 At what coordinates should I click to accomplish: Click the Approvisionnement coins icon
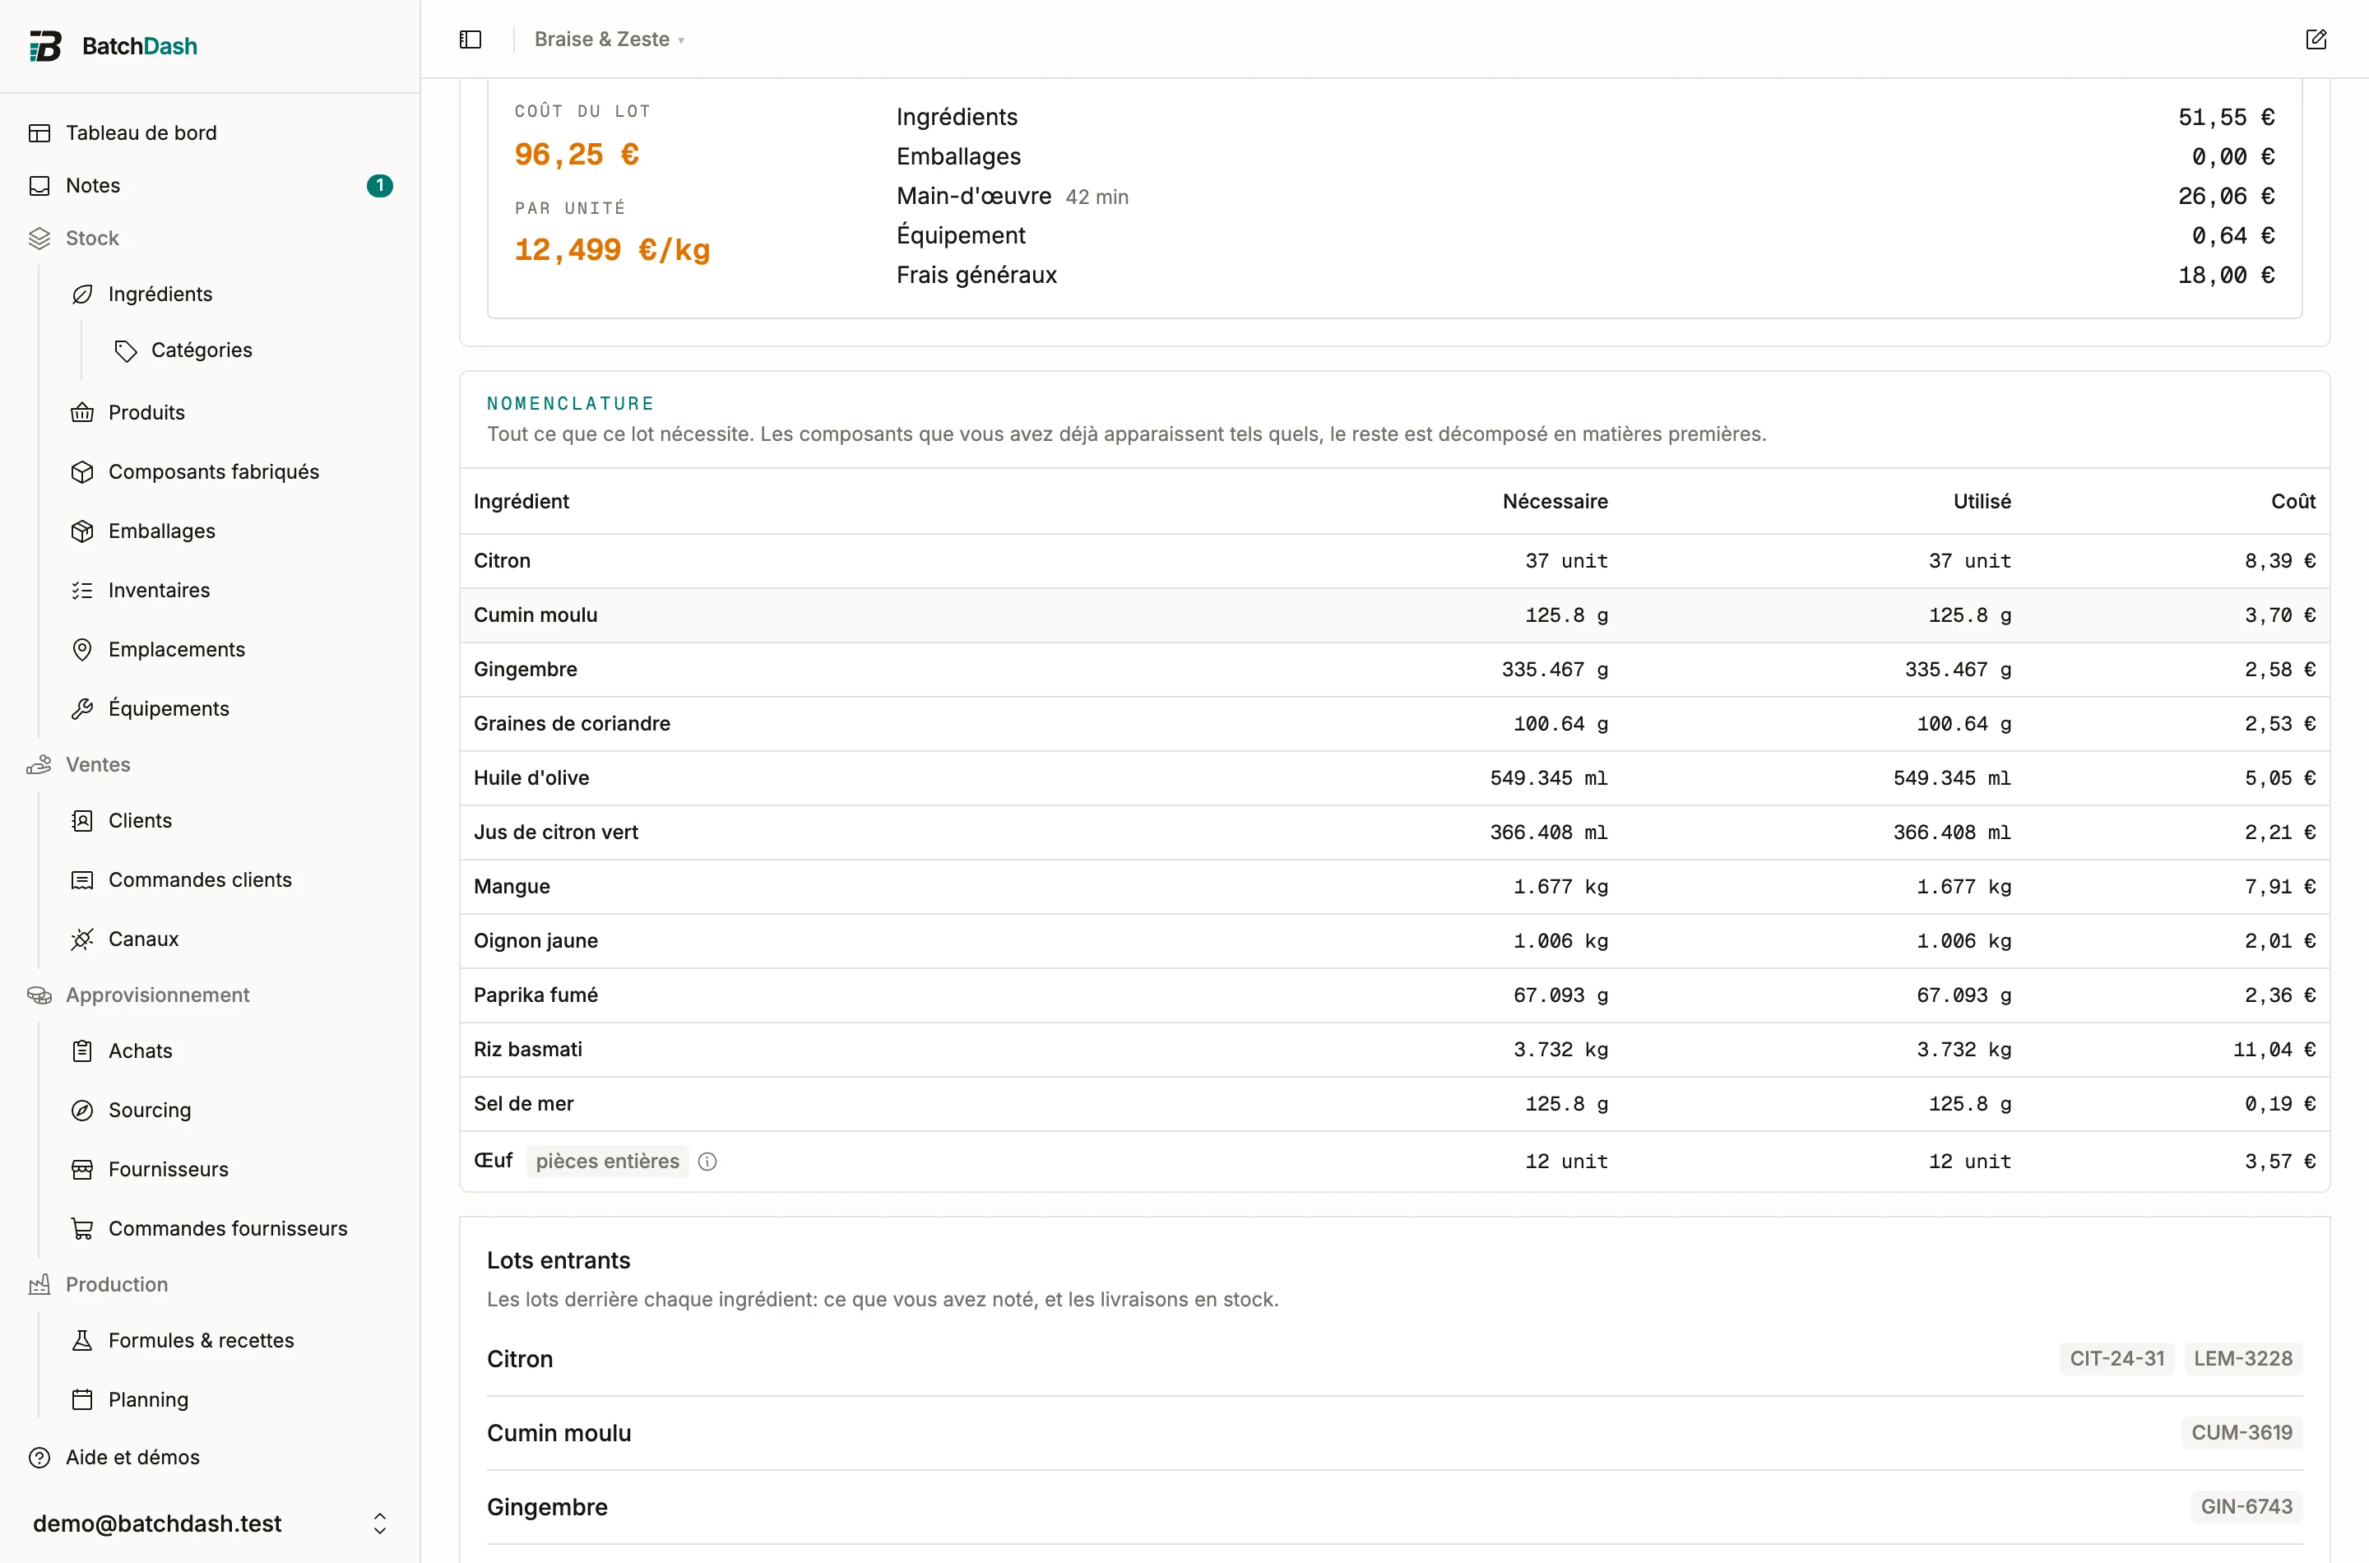(39, 995)
